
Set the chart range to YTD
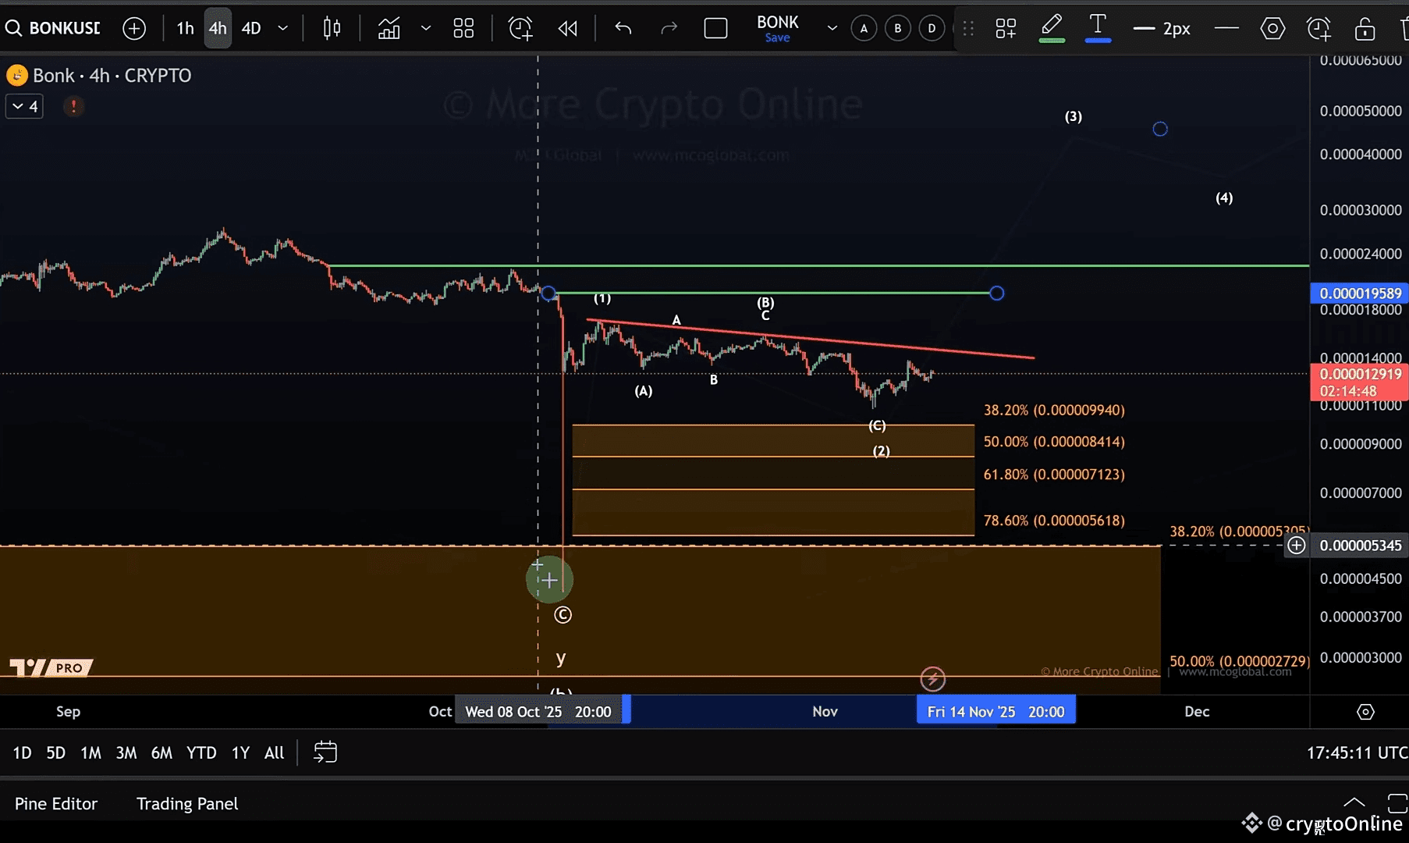tap(201, 752)
